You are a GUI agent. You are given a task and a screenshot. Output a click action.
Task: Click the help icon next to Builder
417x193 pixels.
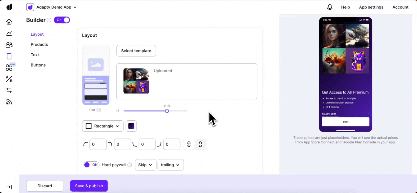tap(49, 20)
